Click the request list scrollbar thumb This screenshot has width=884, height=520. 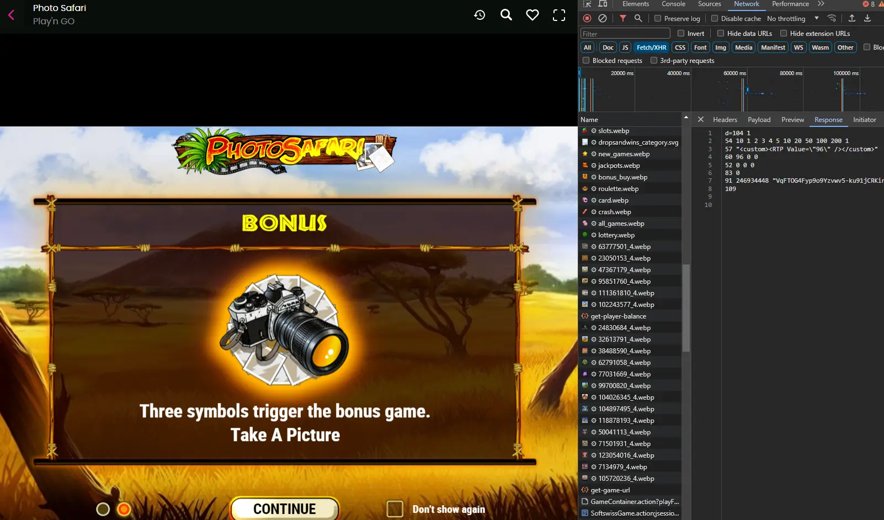[686, 308]
